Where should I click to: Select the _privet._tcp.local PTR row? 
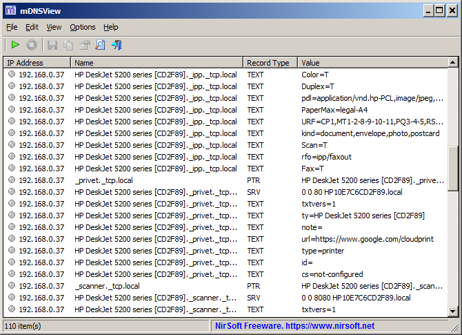(x=225, y=180)
